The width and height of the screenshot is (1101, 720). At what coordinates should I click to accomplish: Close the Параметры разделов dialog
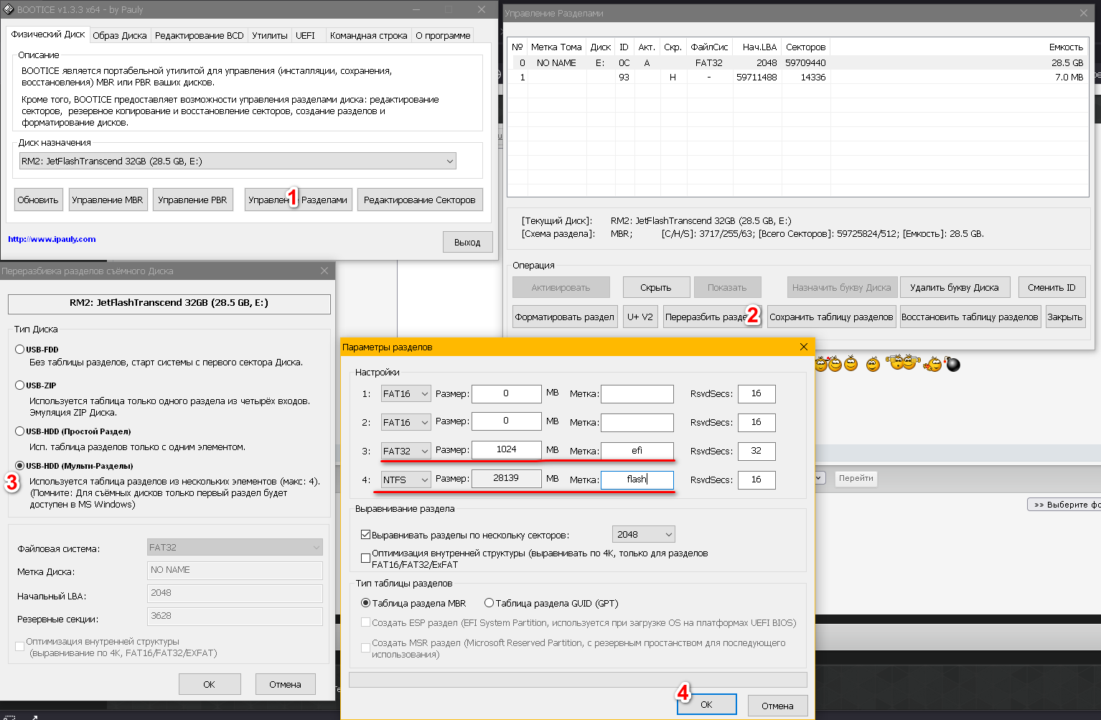(x=803, y=347)
